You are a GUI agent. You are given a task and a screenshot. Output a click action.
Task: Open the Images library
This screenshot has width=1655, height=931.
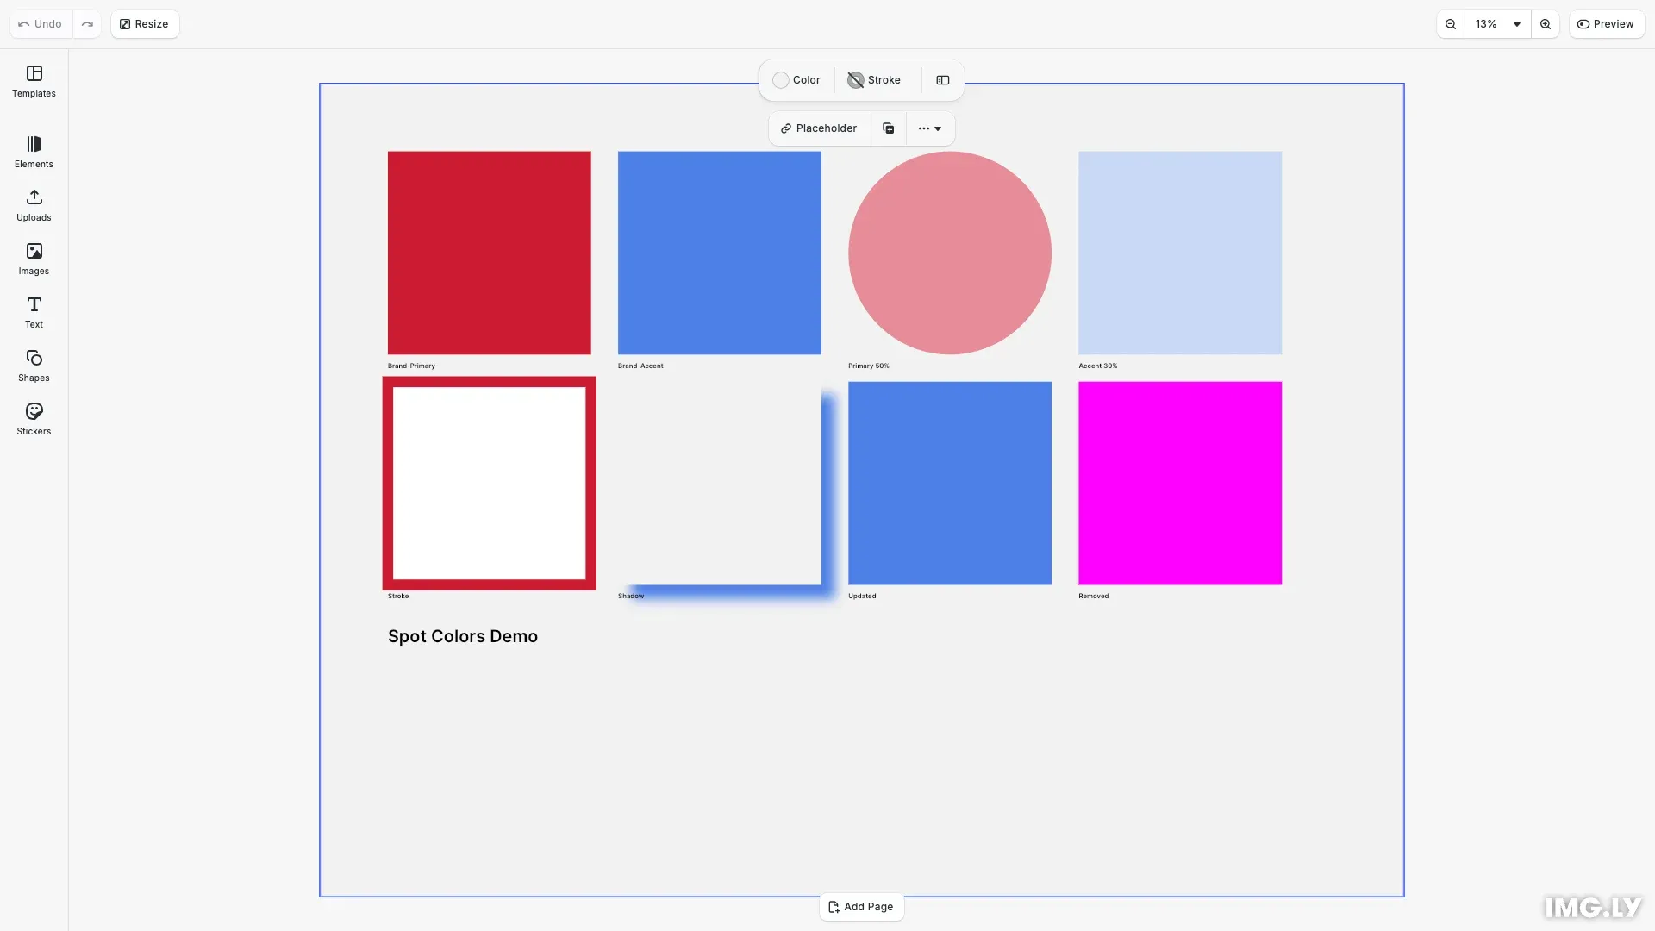click(34, 259)
